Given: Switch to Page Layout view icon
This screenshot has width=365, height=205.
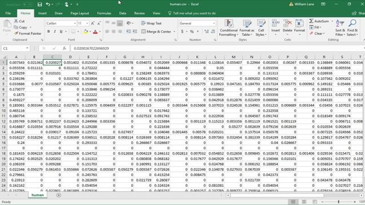Looking at the screenshot, I should [304, 202].
